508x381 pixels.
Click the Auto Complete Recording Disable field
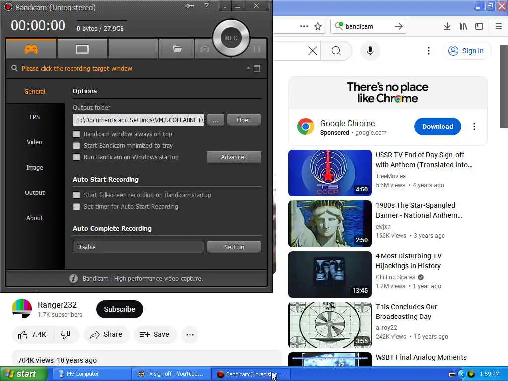click(139, 247)
